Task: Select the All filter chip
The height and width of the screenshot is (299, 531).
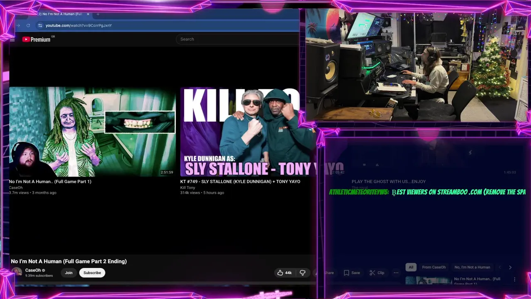Action: [411, 267]
